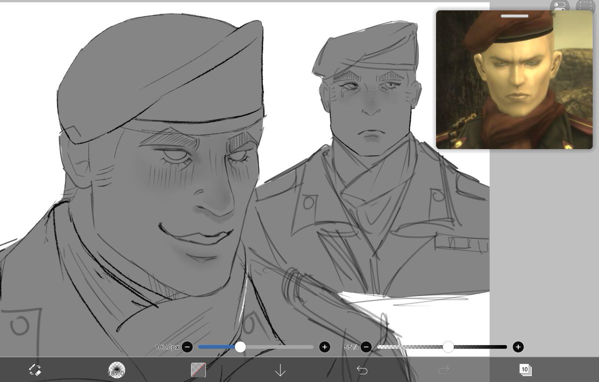This screenshot has width=599, height=382.
Task: Open the current color swatch
Action: [198, 370]
